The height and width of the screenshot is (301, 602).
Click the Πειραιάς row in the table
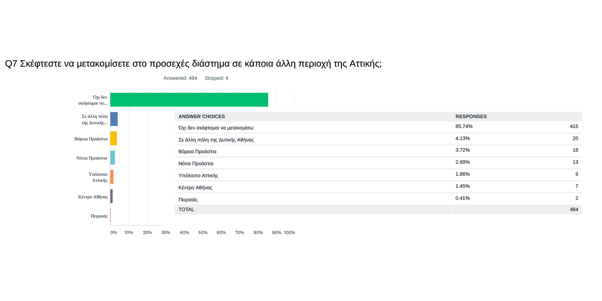tap(188, 200)
